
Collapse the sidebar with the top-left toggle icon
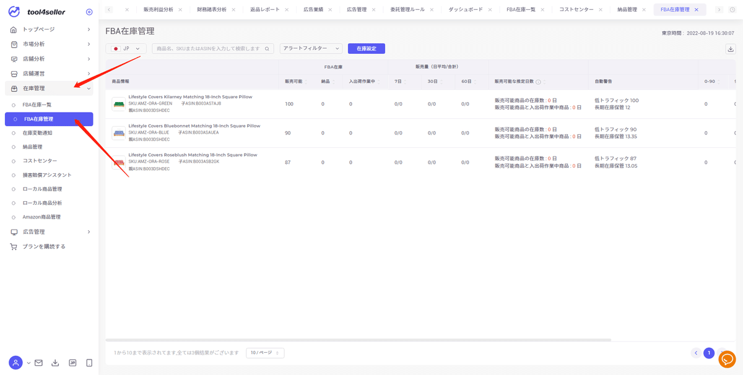tap(89, 11)
